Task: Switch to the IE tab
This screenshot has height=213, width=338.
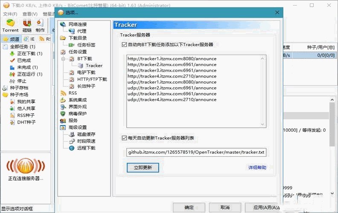Action: (29, 39)
